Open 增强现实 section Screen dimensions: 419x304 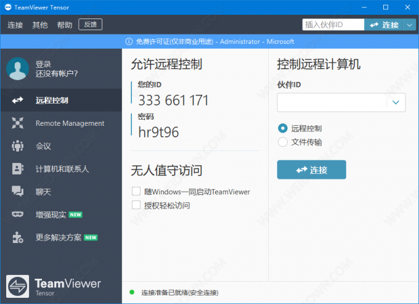[x=61, y=215]
